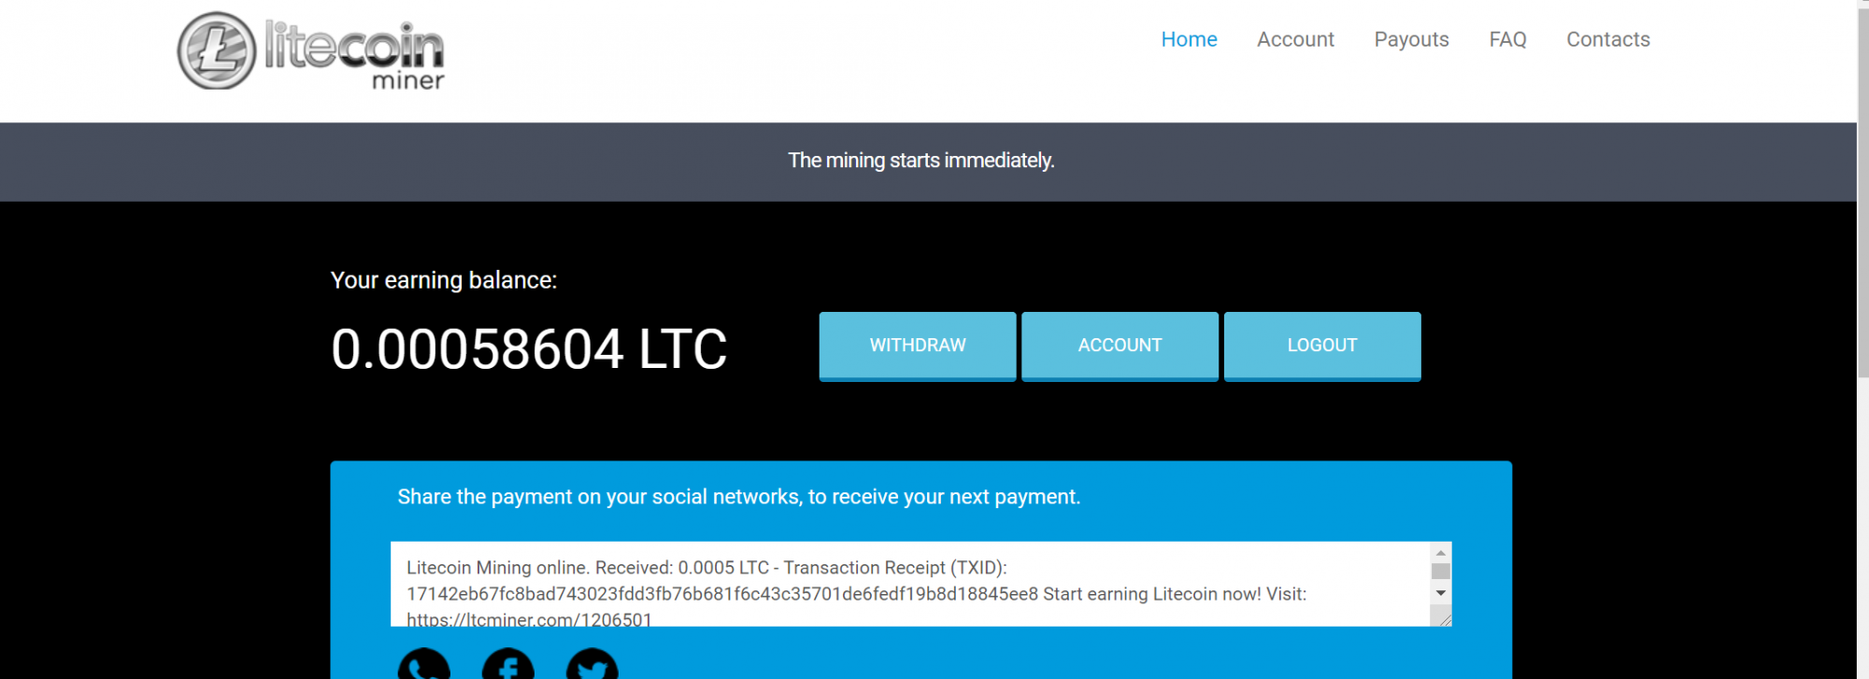
Task: Open Account in the top navigation
Action: (x=1295, y=39)
